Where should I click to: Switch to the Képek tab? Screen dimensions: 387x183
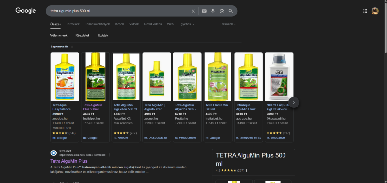[x=119, y=24]
